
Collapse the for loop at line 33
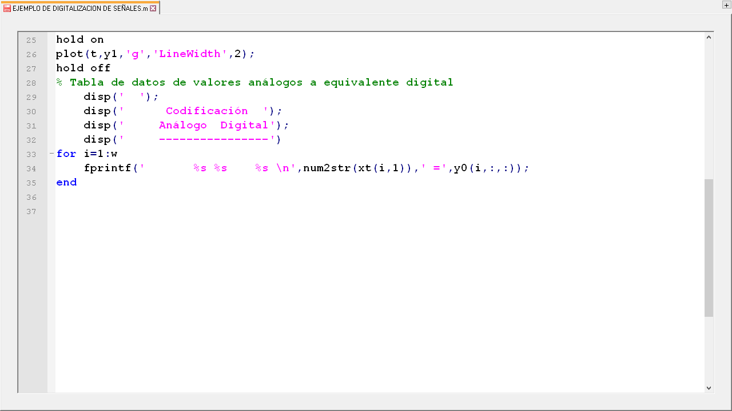click(x=51, y=154)
